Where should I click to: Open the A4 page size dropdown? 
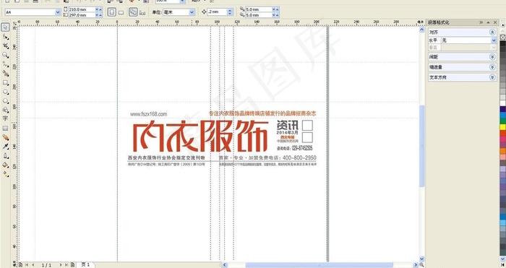point(58,12)
